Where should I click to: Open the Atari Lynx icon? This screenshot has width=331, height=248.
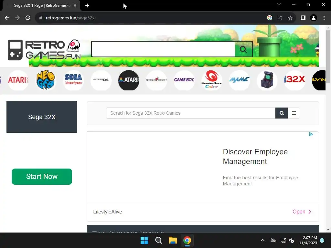319,80
